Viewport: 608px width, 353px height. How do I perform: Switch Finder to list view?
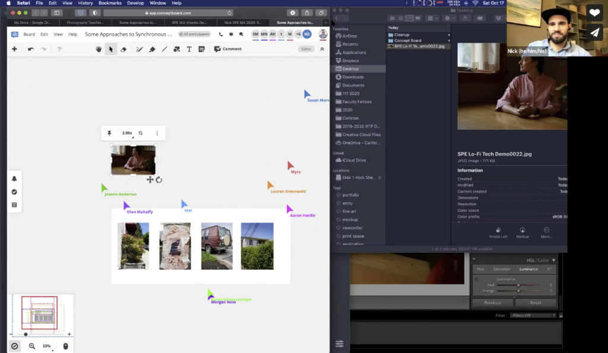[x=401, y=18]
